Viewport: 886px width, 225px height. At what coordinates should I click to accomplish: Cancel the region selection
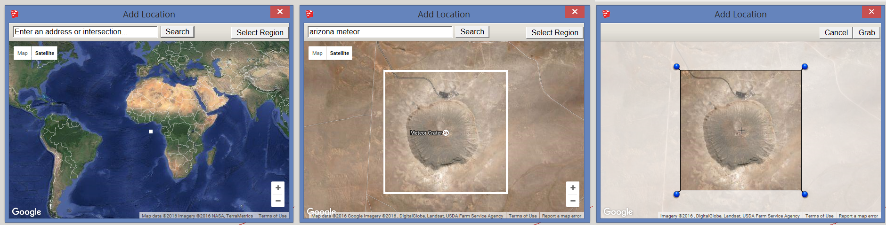pos(836,32)
